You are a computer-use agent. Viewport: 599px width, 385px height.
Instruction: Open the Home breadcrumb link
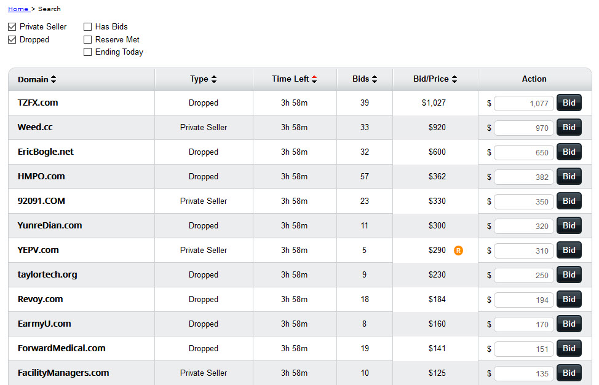[x=18, y=9]
